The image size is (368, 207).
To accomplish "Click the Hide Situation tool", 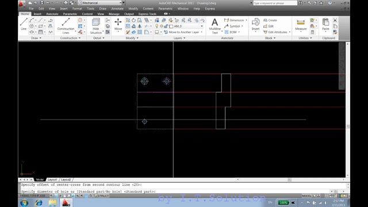I will (x=96, y=26).
